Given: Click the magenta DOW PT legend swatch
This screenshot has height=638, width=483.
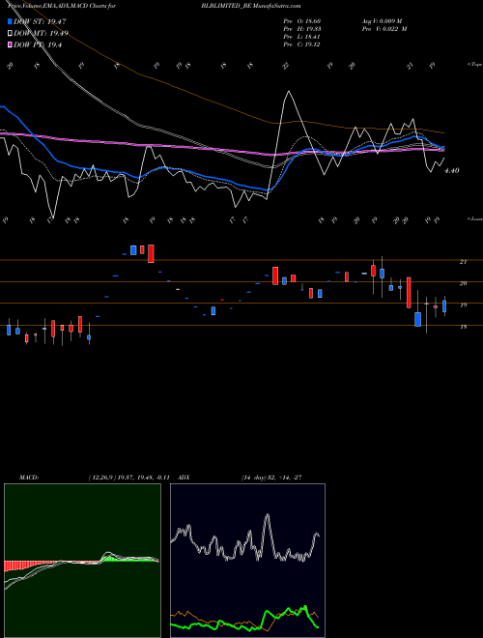Looking at the screenshot, I should pos(10,44).
